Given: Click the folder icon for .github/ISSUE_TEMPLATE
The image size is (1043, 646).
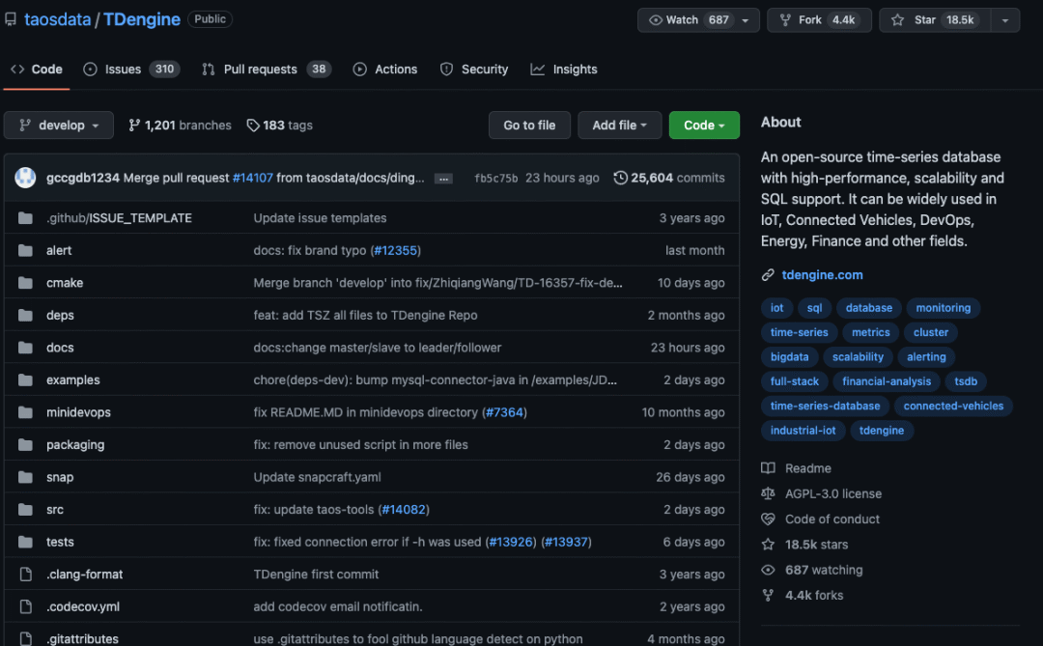Looking at the screenshot, I should [x=25, y=217].
